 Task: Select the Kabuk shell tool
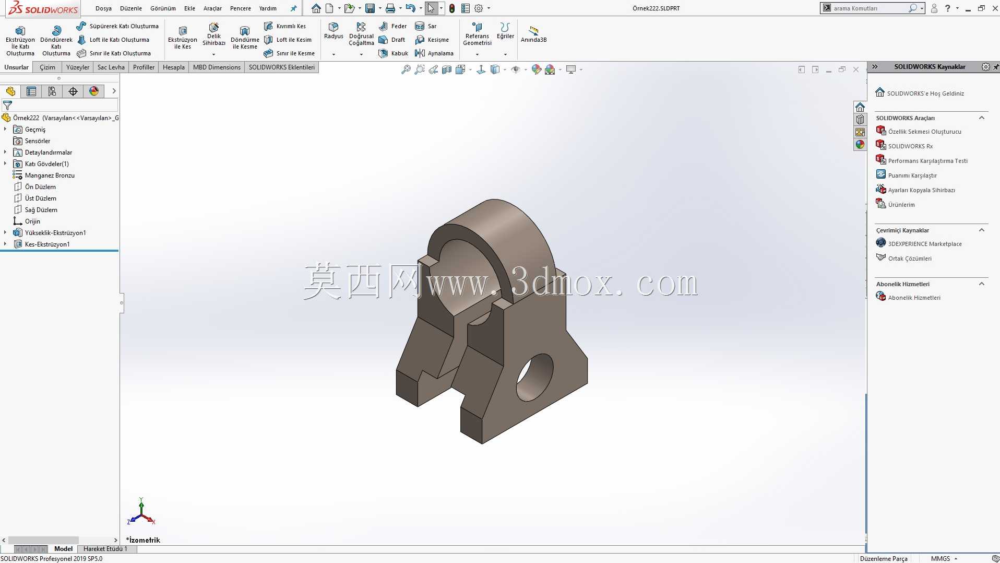pos(394,53)
